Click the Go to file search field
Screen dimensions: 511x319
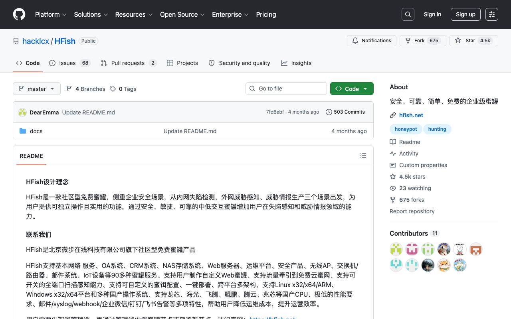(286, 89)
